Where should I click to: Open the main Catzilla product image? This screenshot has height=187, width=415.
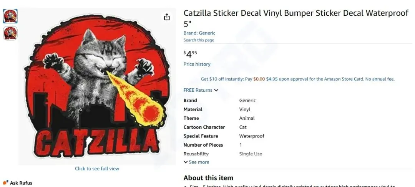[x=97, y=86]
